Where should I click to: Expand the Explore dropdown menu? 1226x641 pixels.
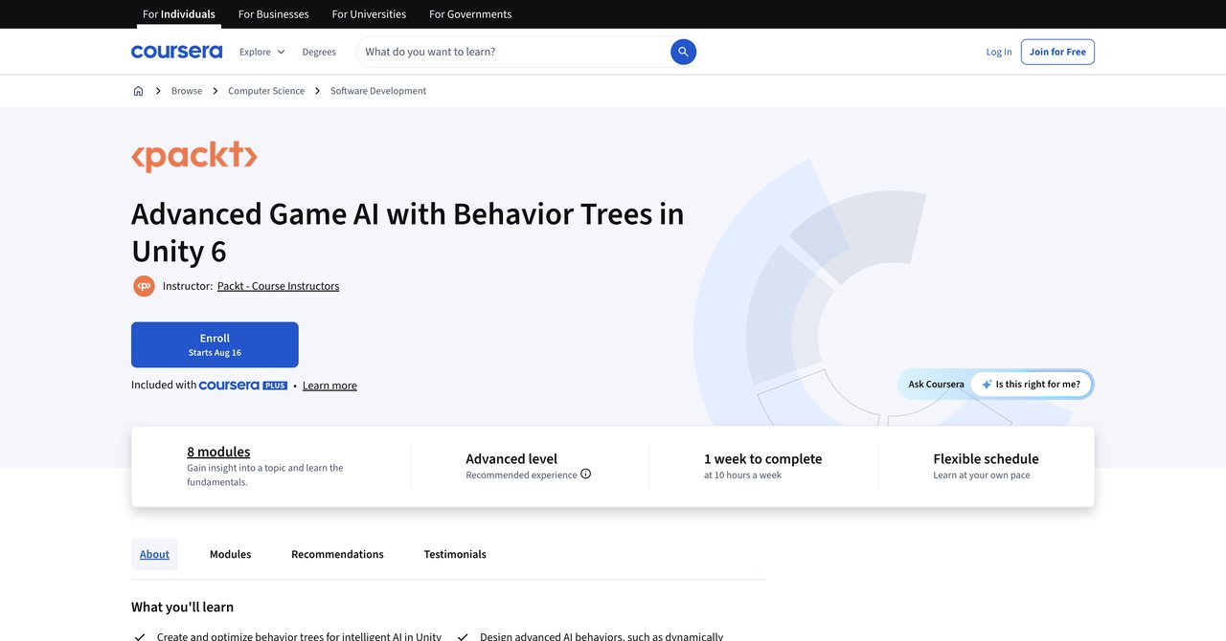pos(262,52)
